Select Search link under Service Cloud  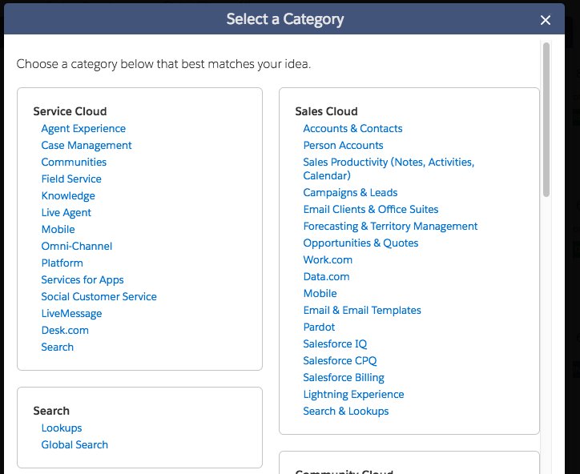(x=58, y=347)
